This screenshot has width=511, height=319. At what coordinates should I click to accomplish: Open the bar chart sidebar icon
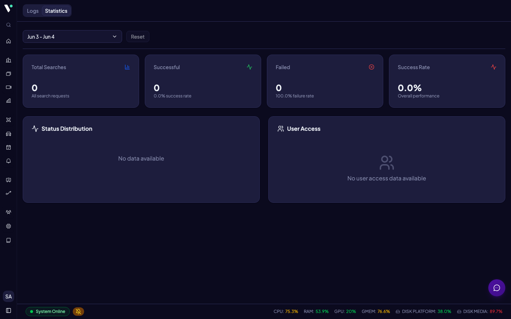pyautogui.click(x=9, y=101)
